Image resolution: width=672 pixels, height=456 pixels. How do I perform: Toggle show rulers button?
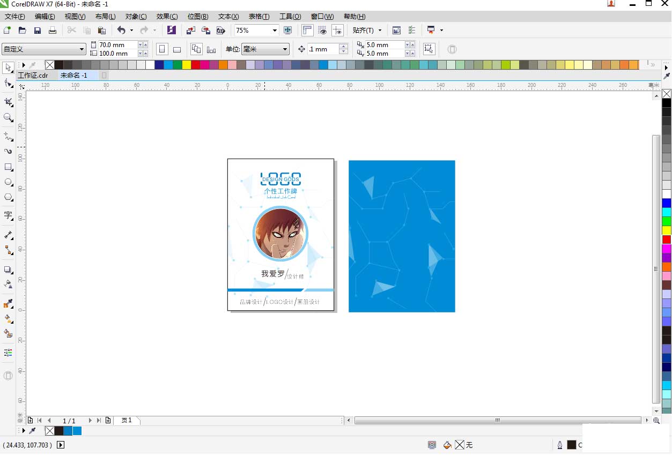pyautogui.click(x=307, y=31)
